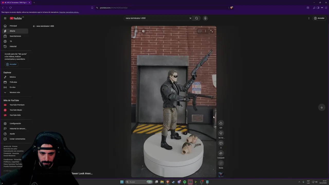Open the sound thumbnail below Remix
Viewport: 329px width, 185px height.
pyautogui.click(x=221, y=175)
